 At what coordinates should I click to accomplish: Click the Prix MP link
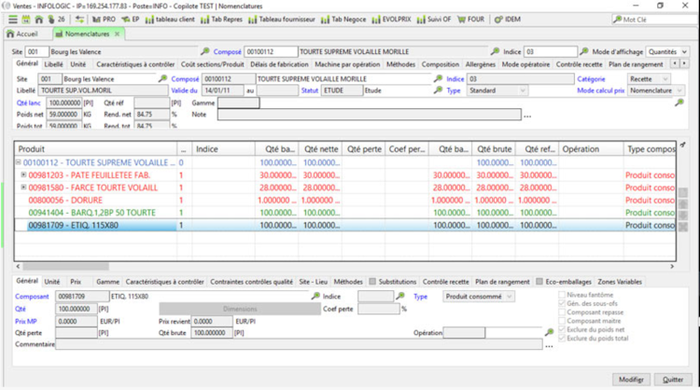coord(26,321)
